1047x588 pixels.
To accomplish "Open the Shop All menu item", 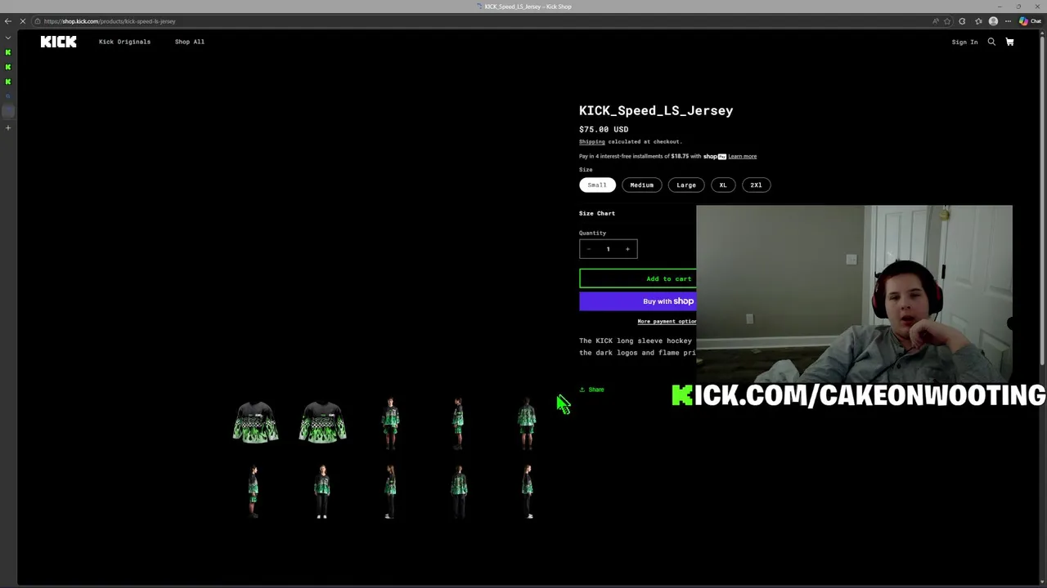I will (190, 42).
